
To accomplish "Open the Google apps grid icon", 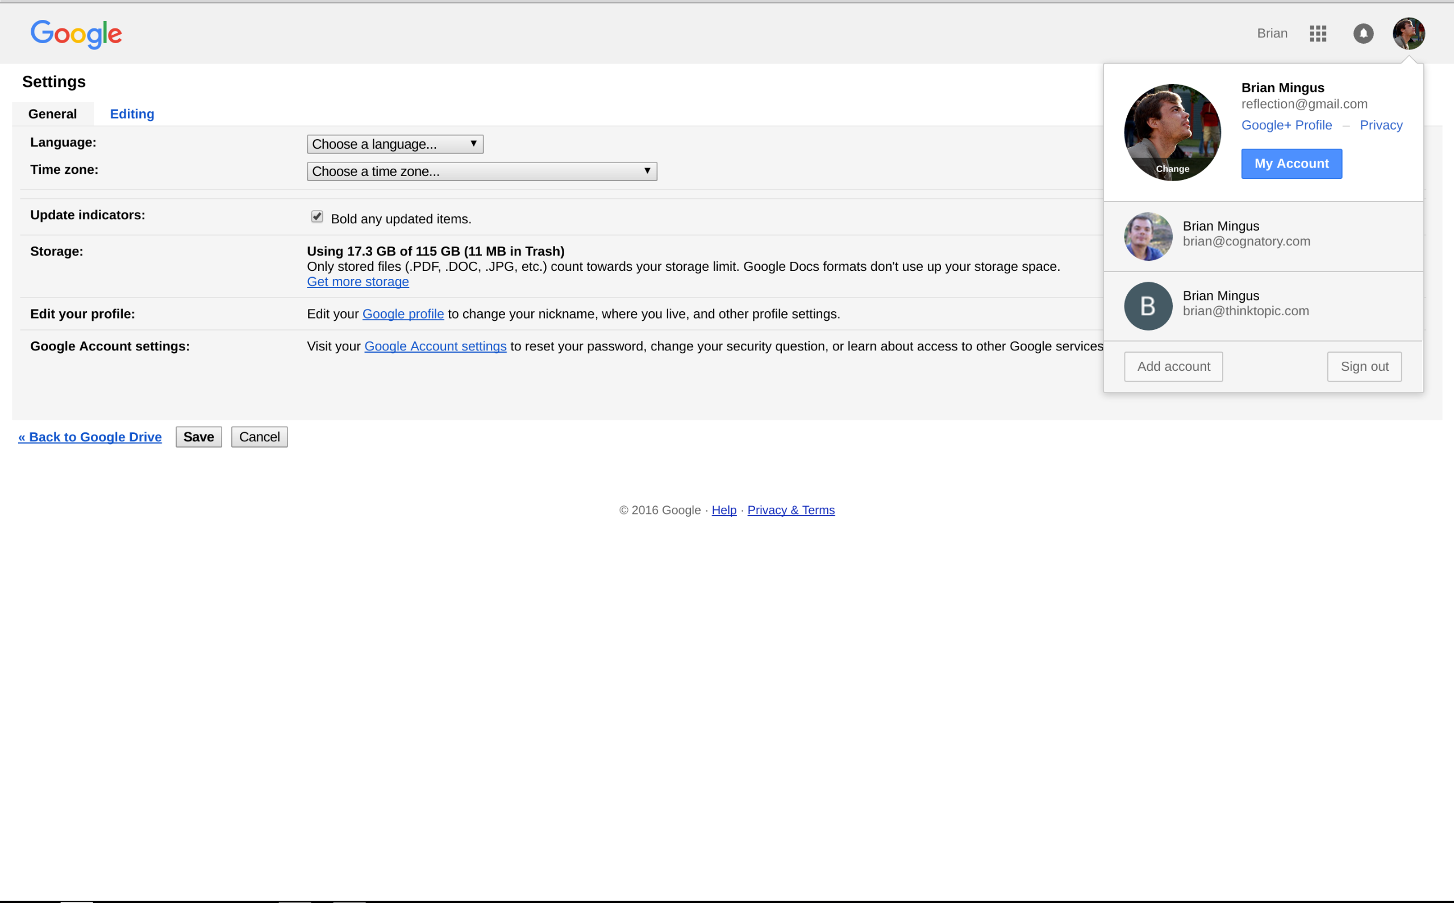I will tap(1318, 34).
